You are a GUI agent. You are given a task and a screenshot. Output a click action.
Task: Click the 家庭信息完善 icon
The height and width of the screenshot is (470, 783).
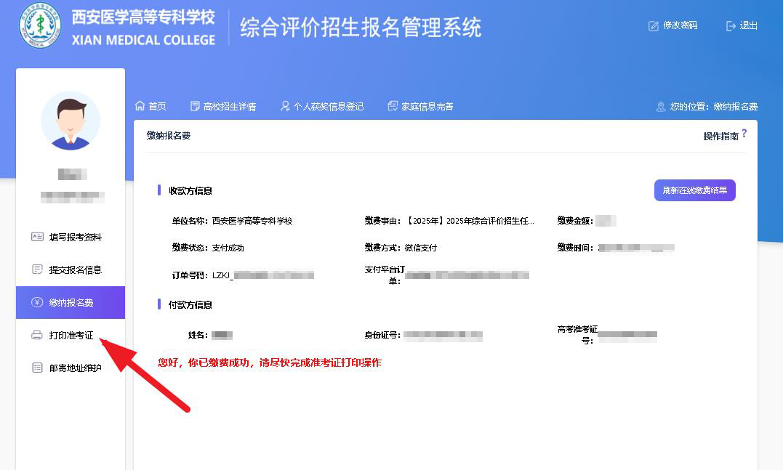tap(393, 106)
